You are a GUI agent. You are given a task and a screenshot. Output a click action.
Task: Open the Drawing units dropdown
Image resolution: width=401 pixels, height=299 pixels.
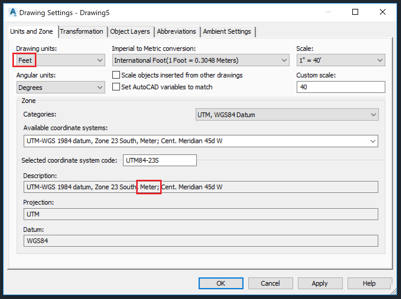(61, 60)
